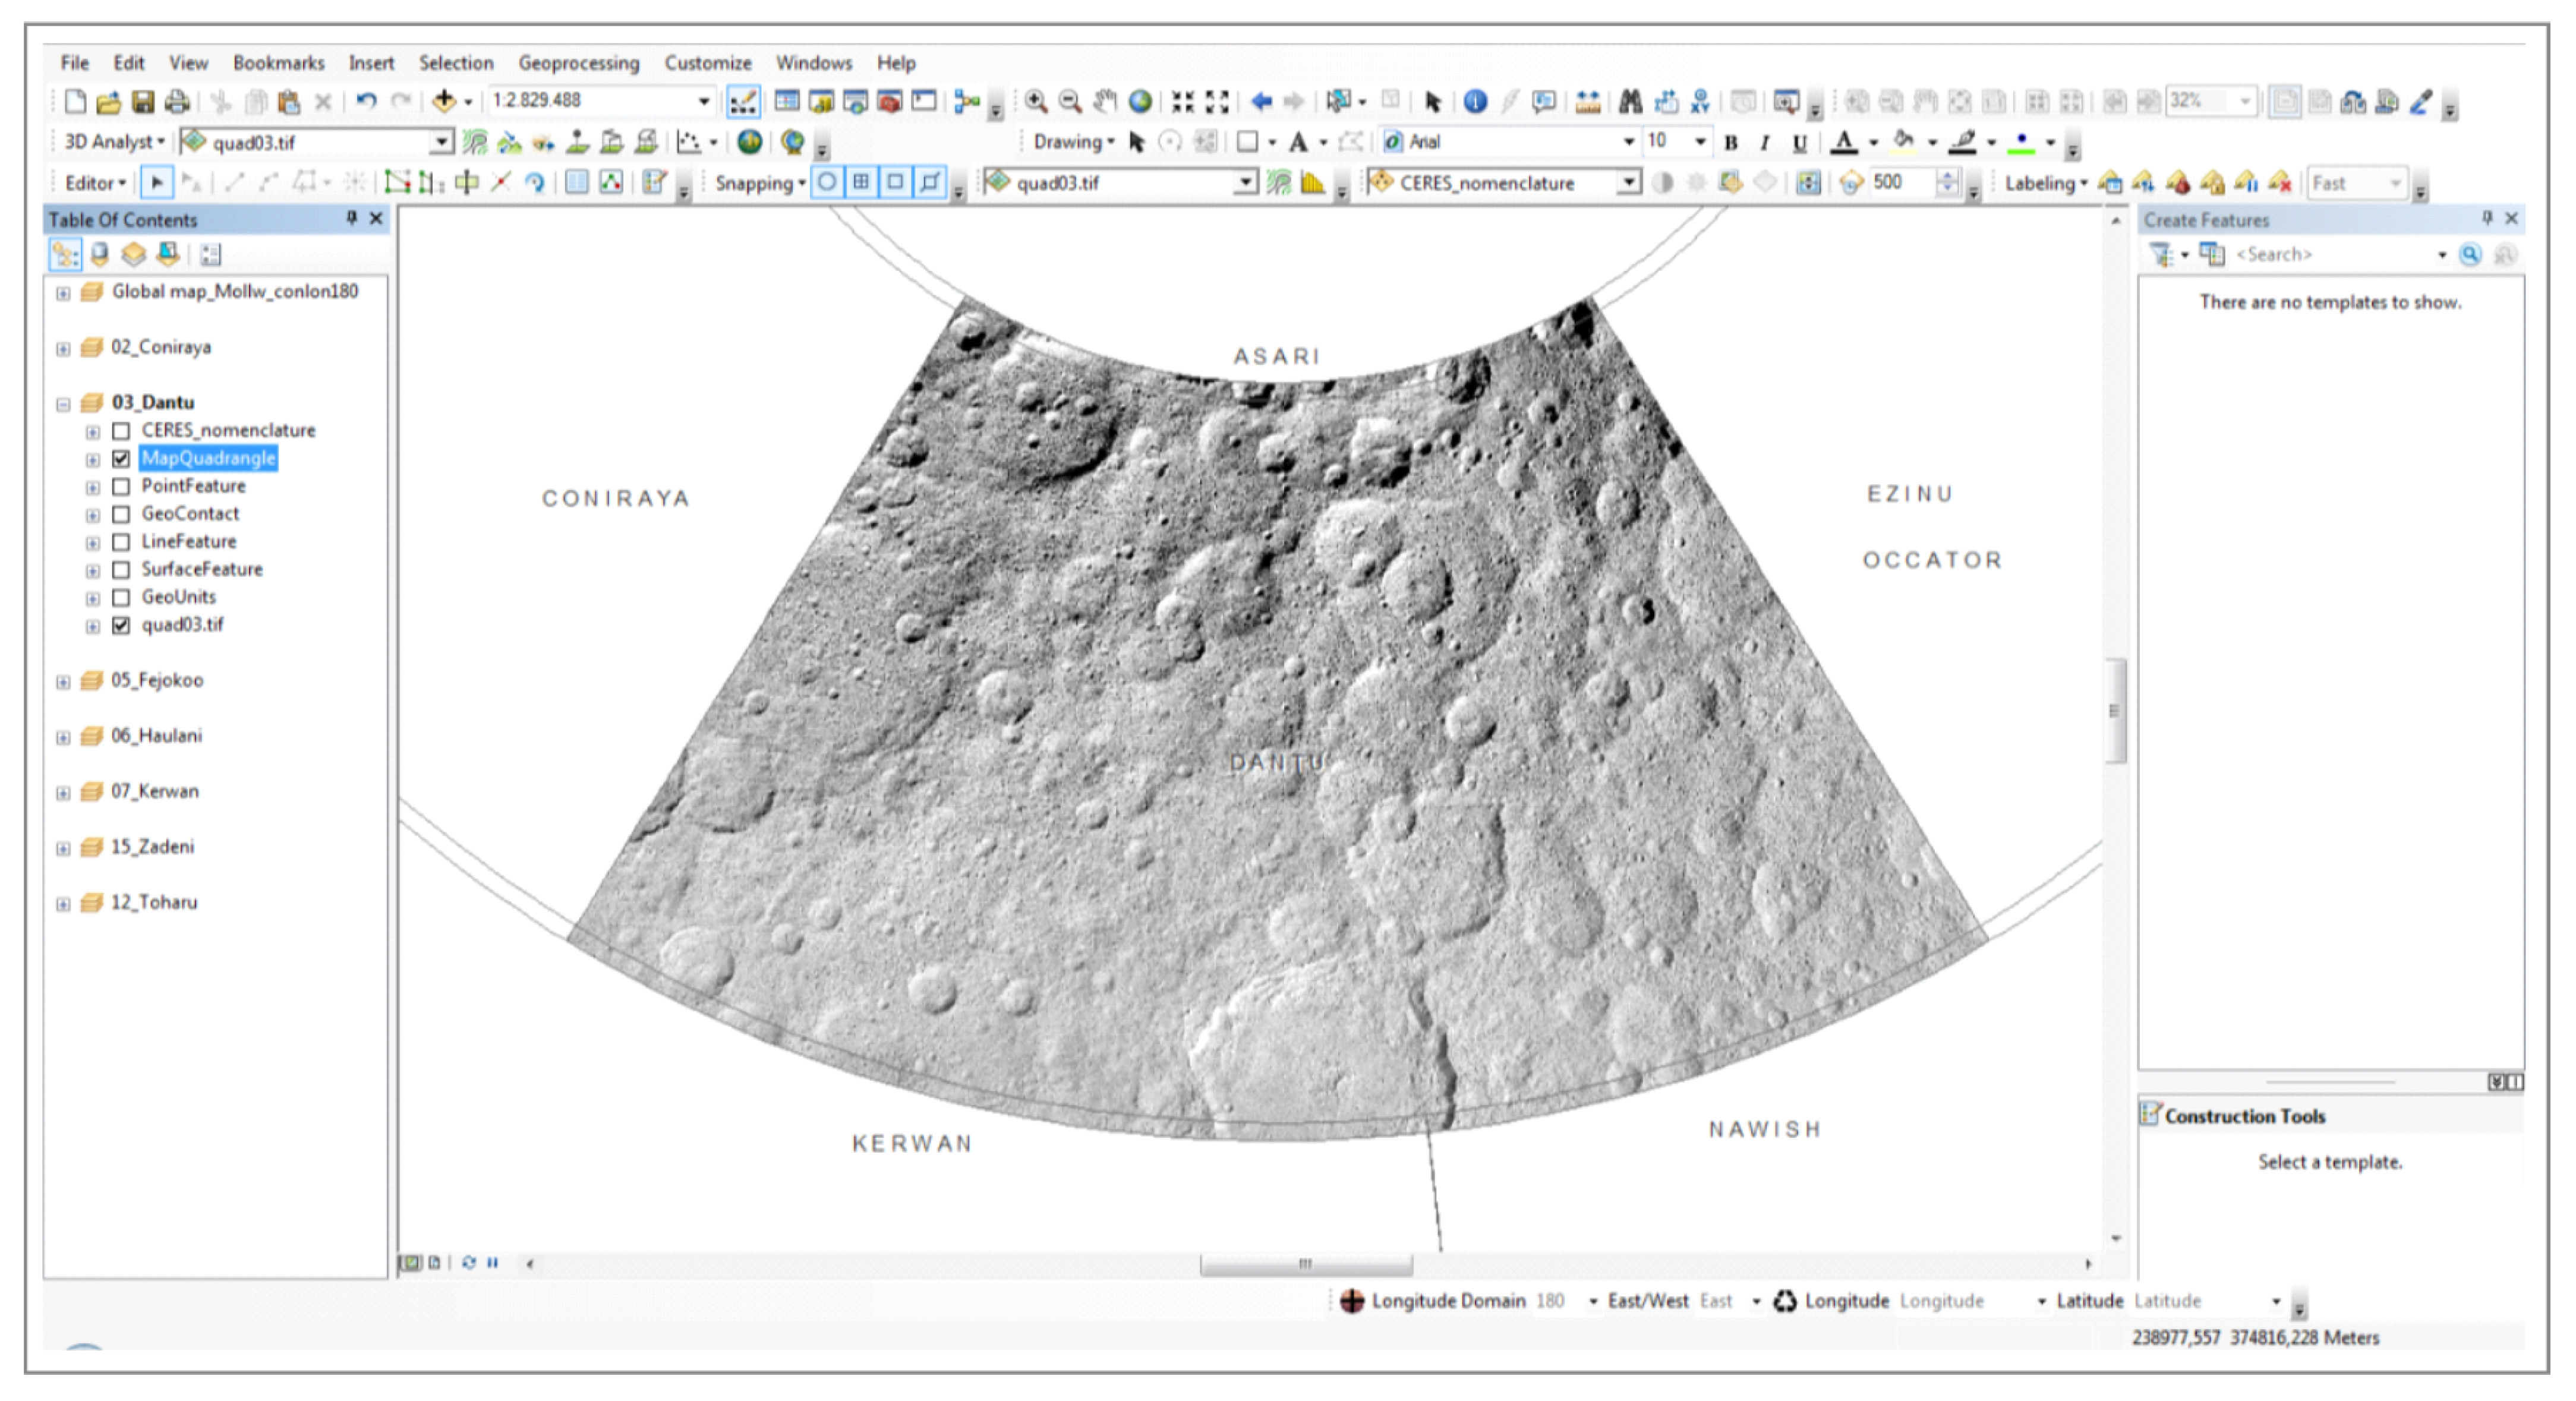Expand the 07_Kerwan group
2576x1401 pixels.
click(63, 793)
